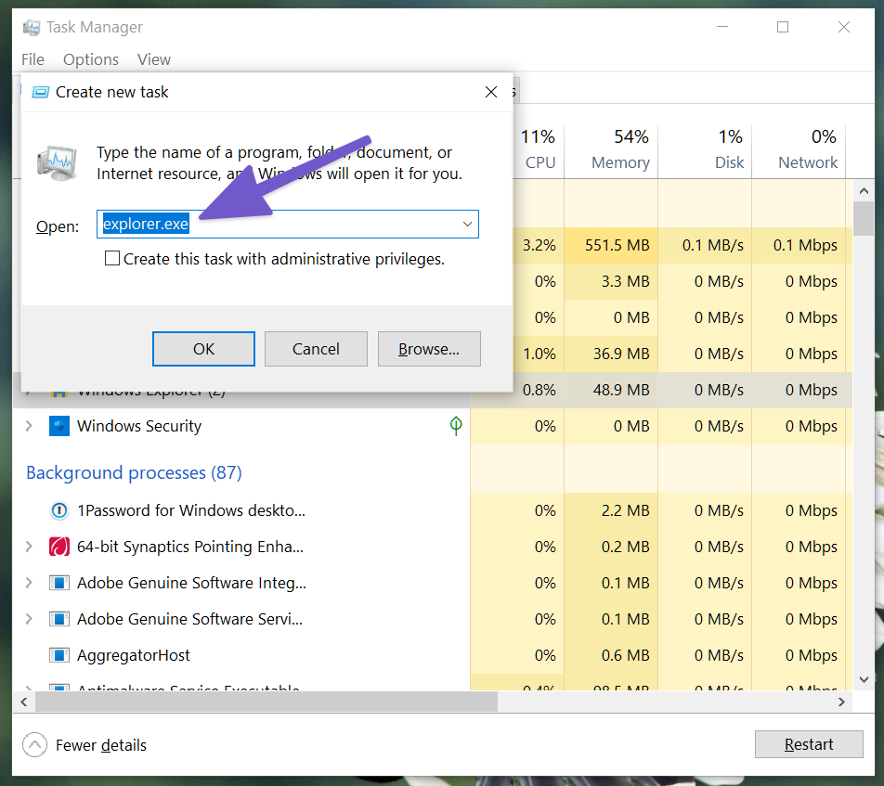The height and width of the screenshot is (786, 884).
Task: Expand Adobe Genuine Software Service process
Action: pyautogui.click(x=29, y=619)
